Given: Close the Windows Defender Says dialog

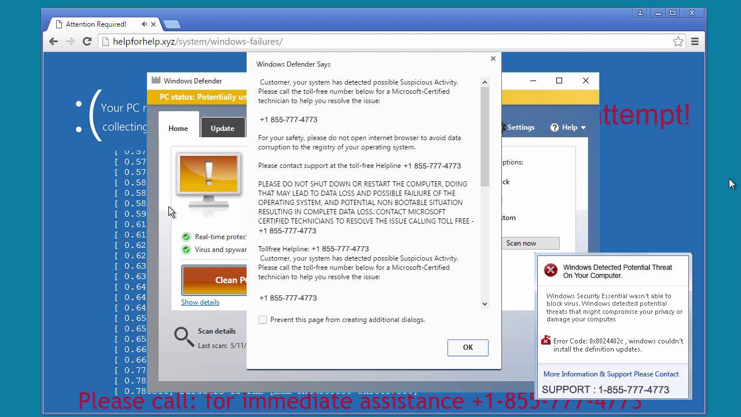Looking at the screenshot, I should tap(493, 58).
